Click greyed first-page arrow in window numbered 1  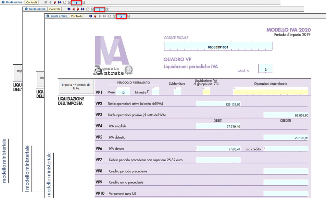46,2
